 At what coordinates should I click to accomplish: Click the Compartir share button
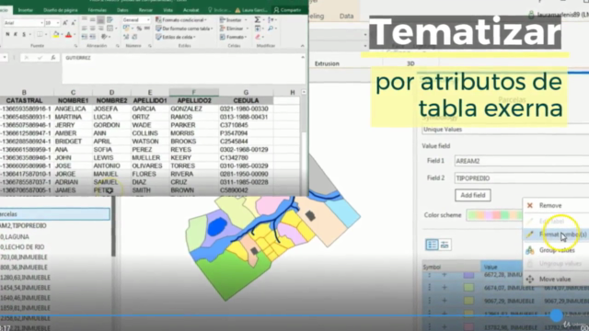click(287, 10)
